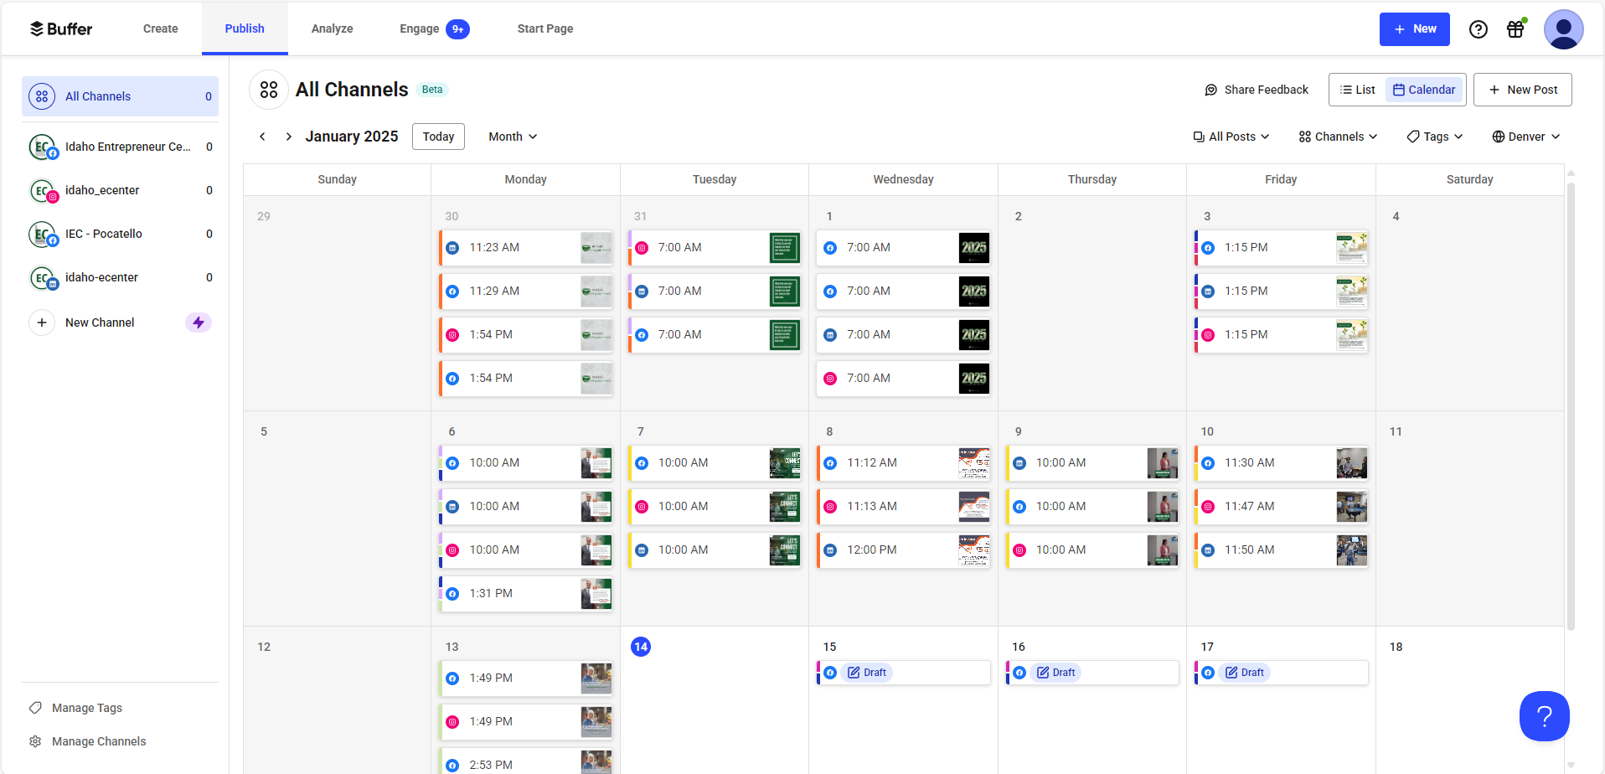Select IEC - Pocatello channel avatar
Image resolution: width=1605 pixels, height=774 pixels.
pos(43,235)
